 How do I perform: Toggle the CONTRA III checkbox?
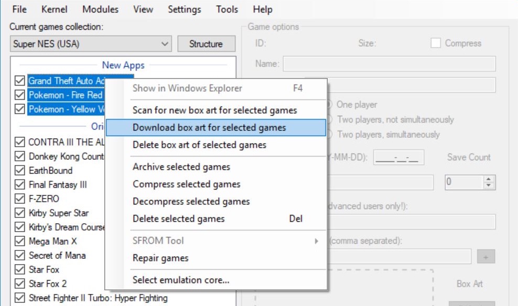20,142
